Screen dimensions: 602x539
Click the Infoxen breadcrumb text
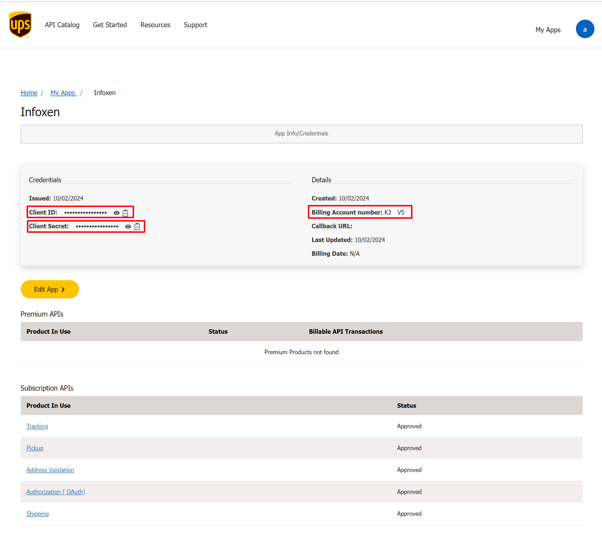pyautogui.click(x=105, y=93)
